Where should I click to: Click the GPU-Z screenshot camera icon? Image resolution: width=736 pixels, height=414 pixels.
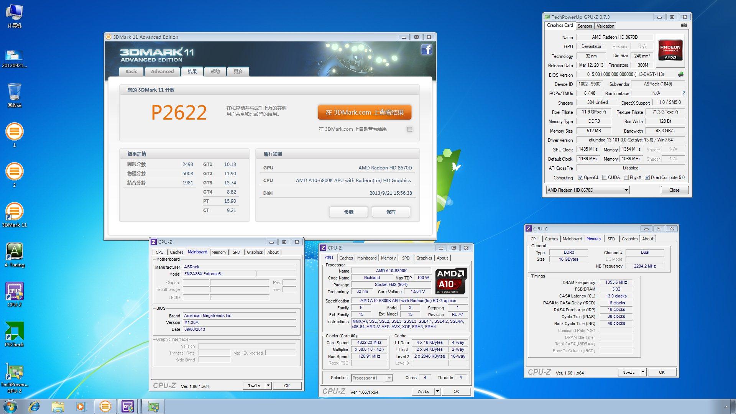pyautogui.click(x=684, y=25)
